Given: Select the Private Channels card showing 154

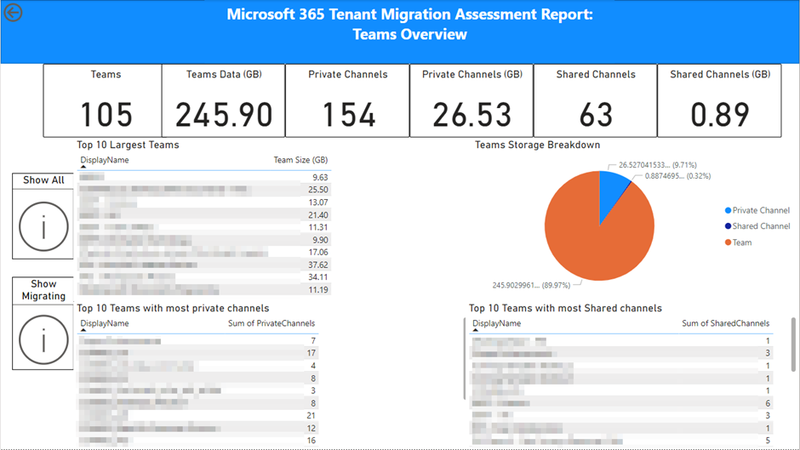Looking at the screenshot, I should pos(347,100).
